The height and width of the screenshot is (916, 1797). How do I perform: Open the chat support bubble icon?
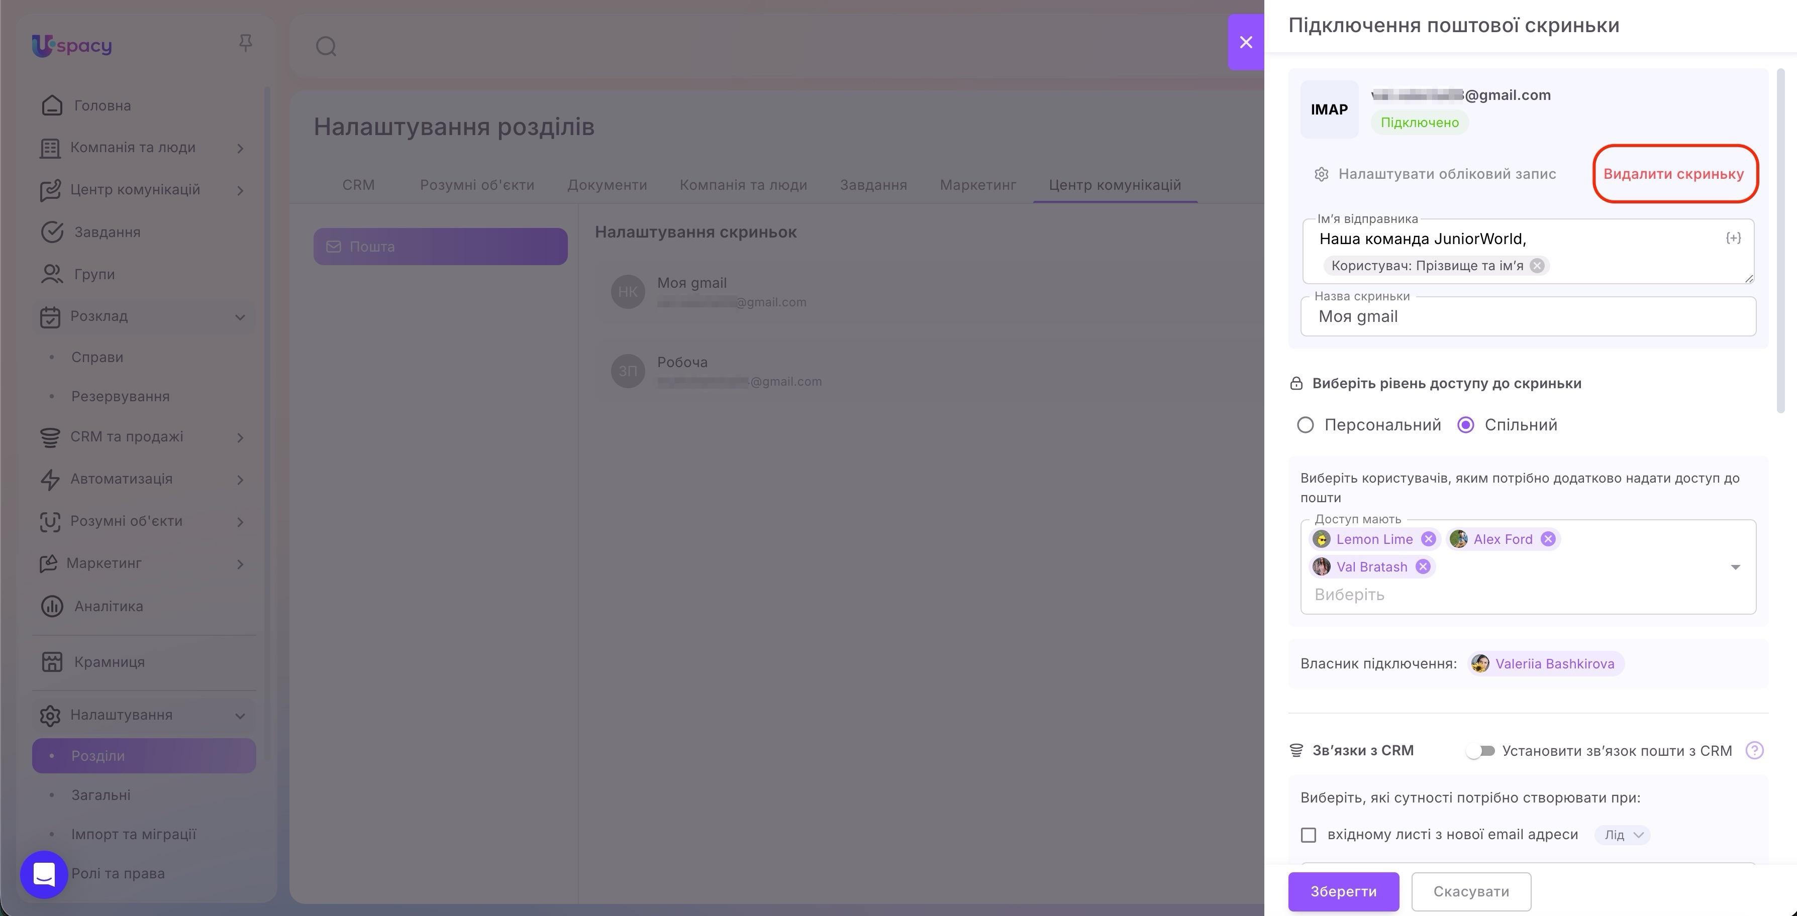coord(44,874)
